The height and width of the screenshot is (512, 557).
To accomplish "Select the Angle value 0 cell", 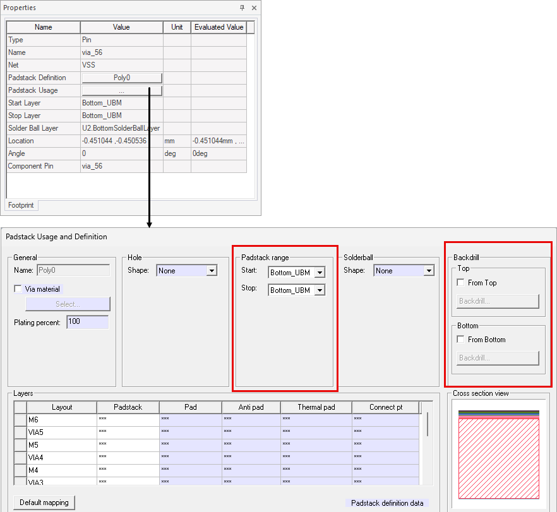I will (x=122, y=154).
